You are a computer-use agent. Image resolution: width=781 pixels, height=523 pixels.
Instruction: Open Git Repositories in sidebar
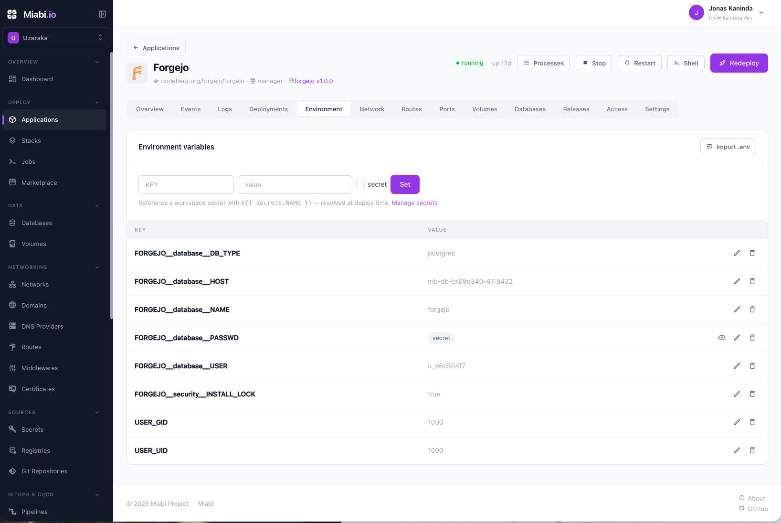[54, 471]
